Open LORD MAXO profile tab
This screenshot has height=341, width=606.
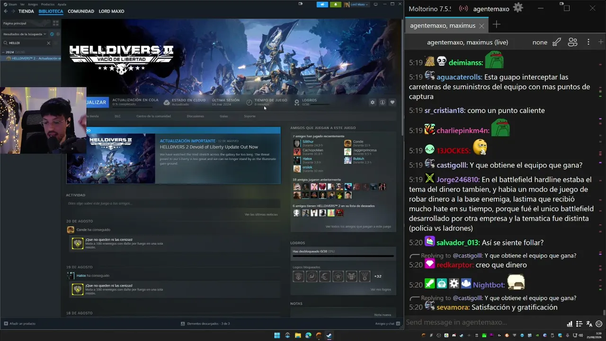pyautogui.click(x=111, y=11)
